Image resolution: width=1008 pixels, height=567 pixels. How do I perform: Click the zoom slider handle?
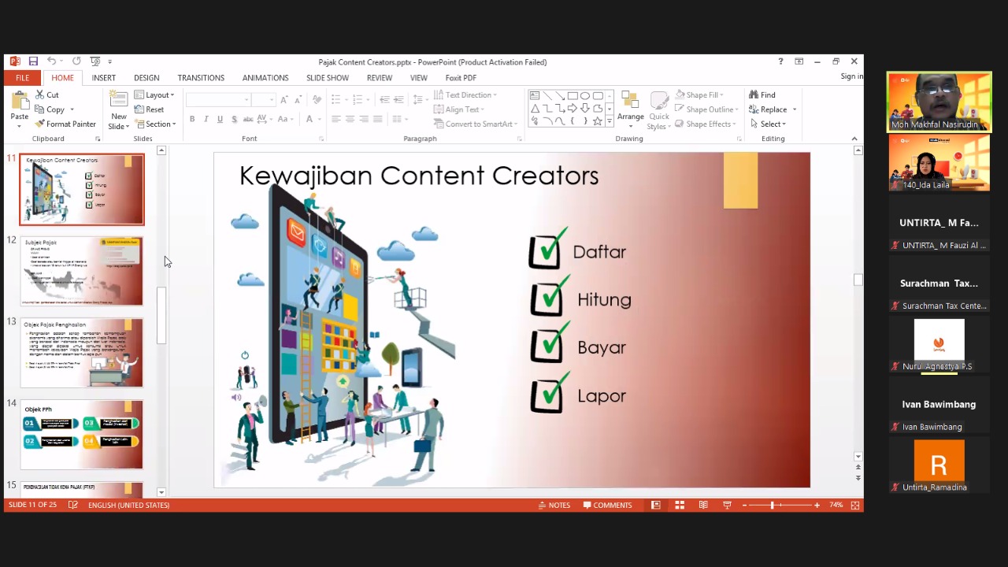click(x=772, y=505)
